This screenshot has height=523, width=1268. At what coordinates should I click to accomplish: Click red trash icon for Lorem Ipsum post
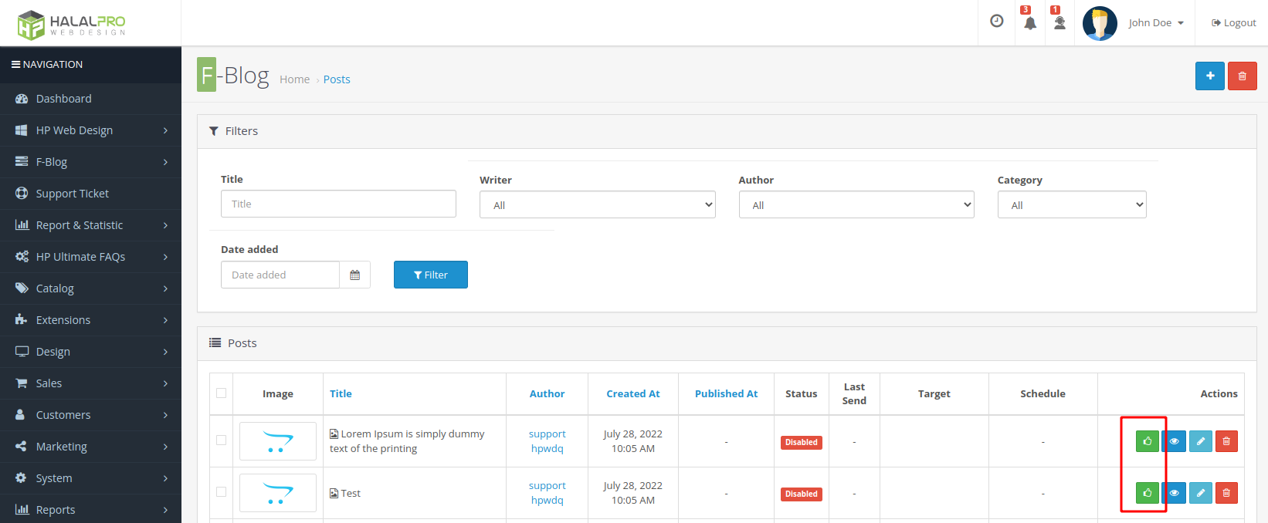(1226, 441)
